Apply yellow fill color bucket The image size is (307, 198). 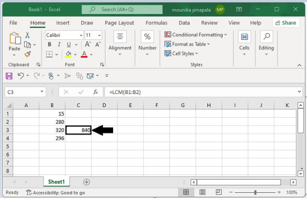[x=68, y=54]
